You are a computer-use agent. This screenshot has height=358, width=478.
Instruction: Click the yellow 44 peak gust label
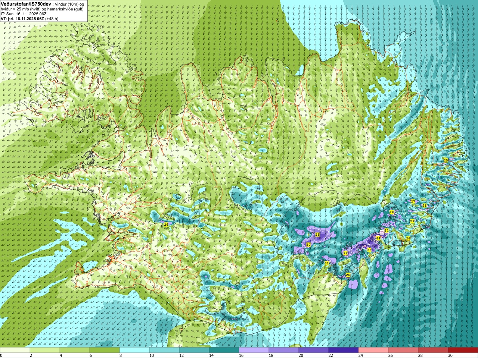[378, 238]
